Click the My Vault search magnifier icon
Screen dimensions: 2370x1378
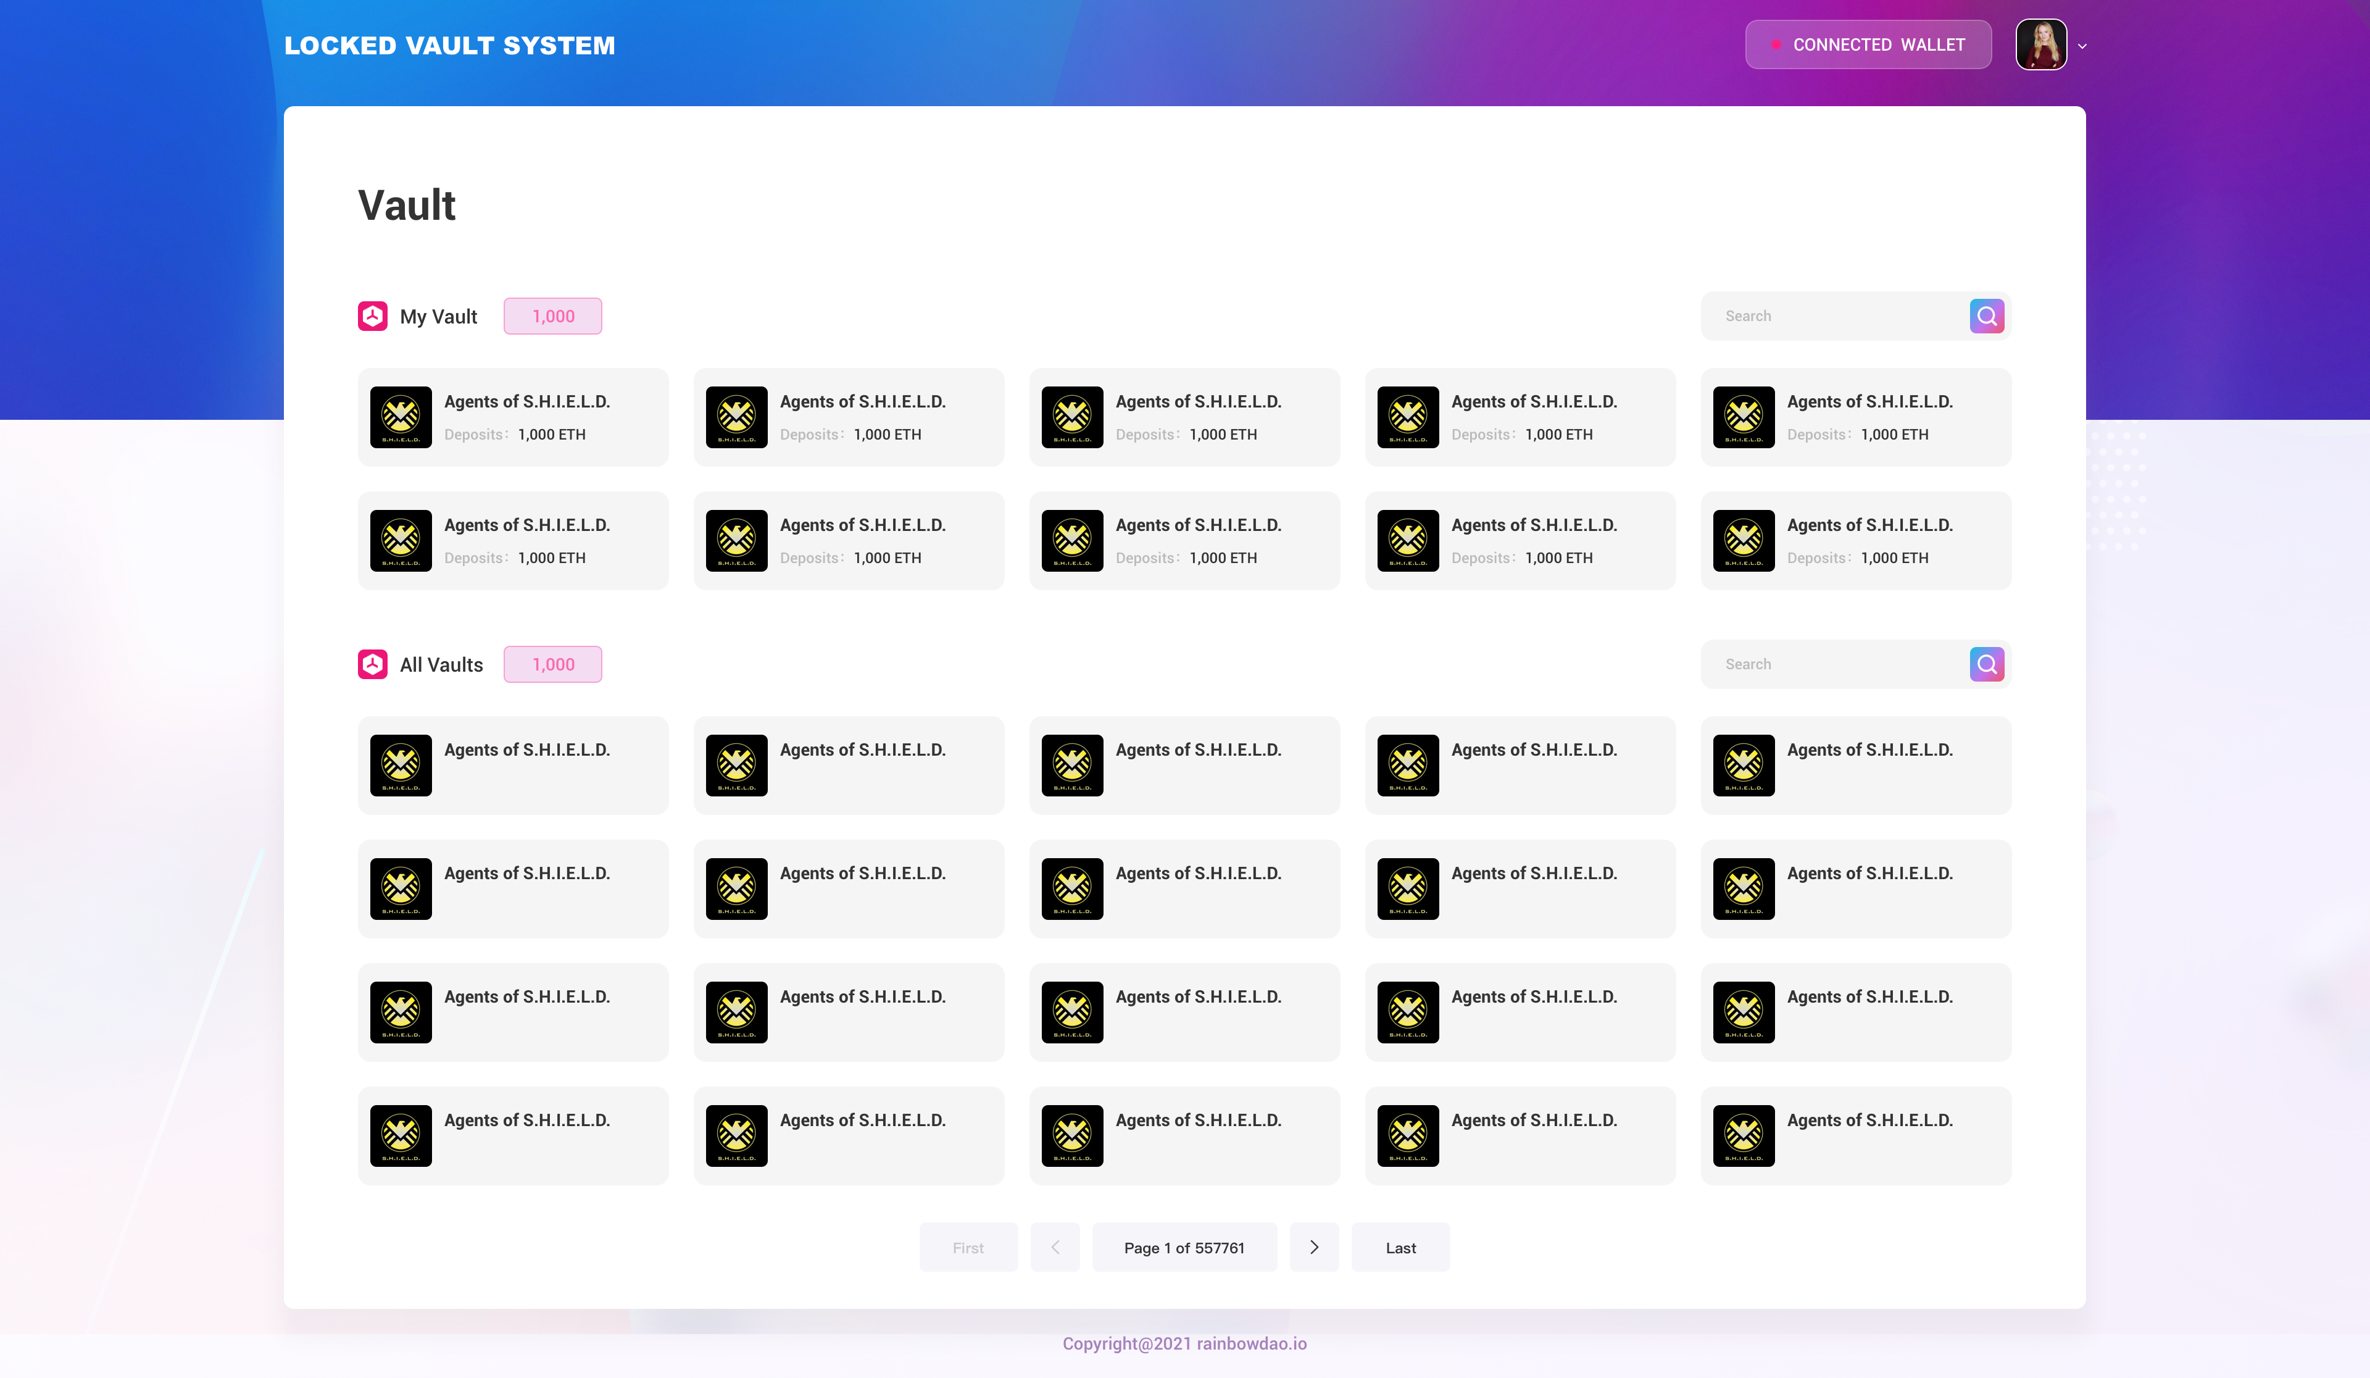click(x=1986, y=316)
